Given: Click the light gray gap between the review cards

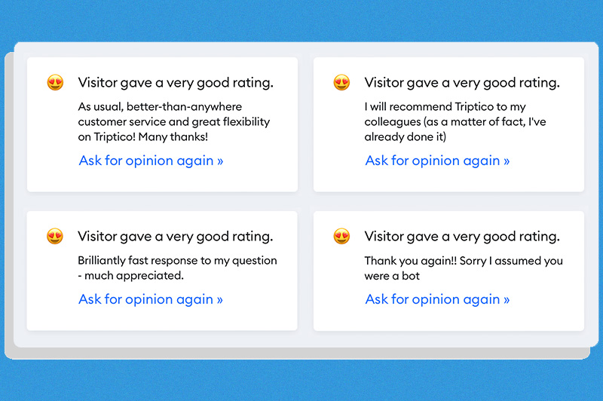Looking at the screenshot, I should 305,201.
